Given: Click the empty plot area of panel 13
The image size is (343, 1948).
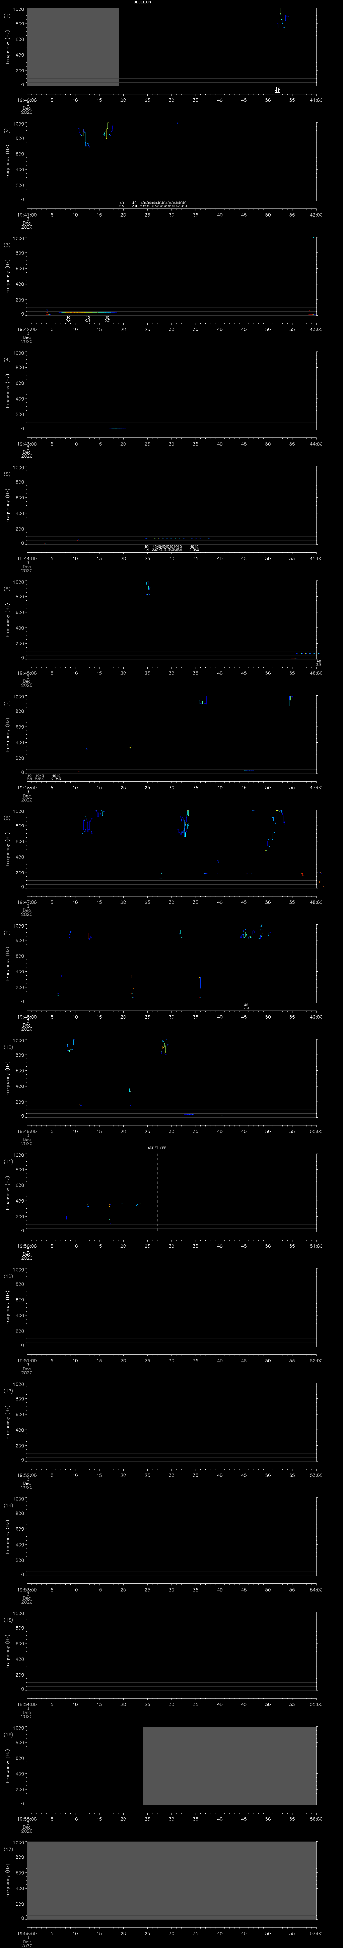Looking at the screenshot, I should [x=171, y=1420].
